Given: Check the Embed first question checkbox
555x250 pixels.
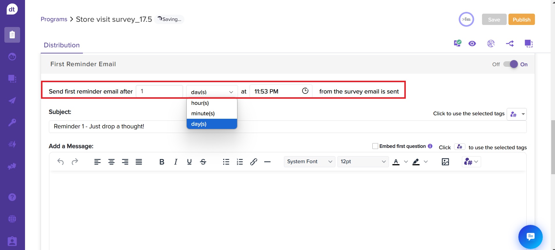Looking at the screenshot, I should pos(375,146).
